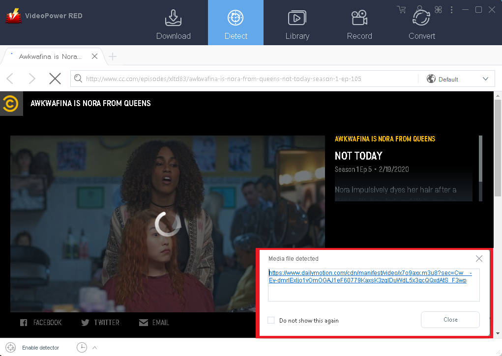Open the Detect feature
The width and height of the screenshot is (502, 356).
tap(236, 22)
